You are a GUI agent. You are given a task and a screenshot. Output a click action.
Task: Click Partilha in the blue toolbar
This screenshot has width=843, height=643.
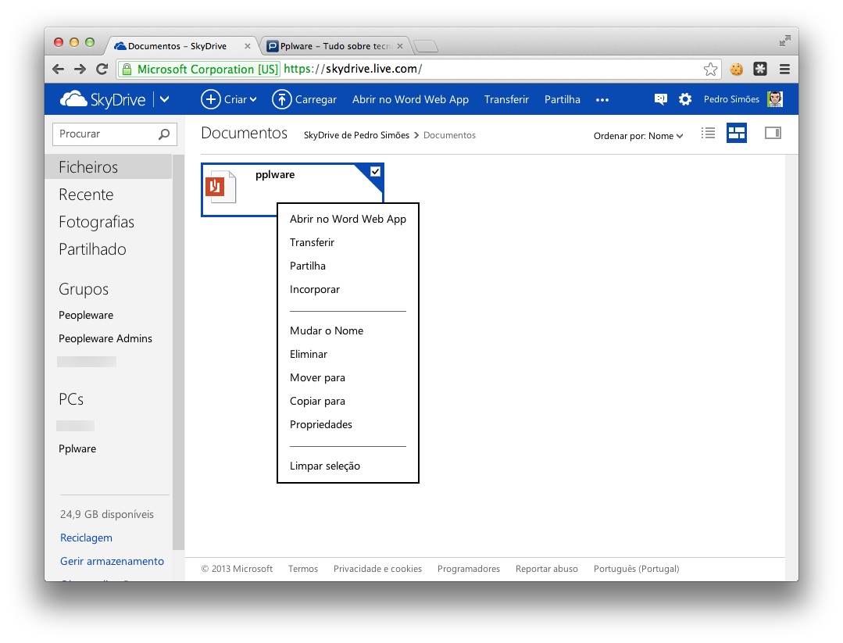coord(563,99)
